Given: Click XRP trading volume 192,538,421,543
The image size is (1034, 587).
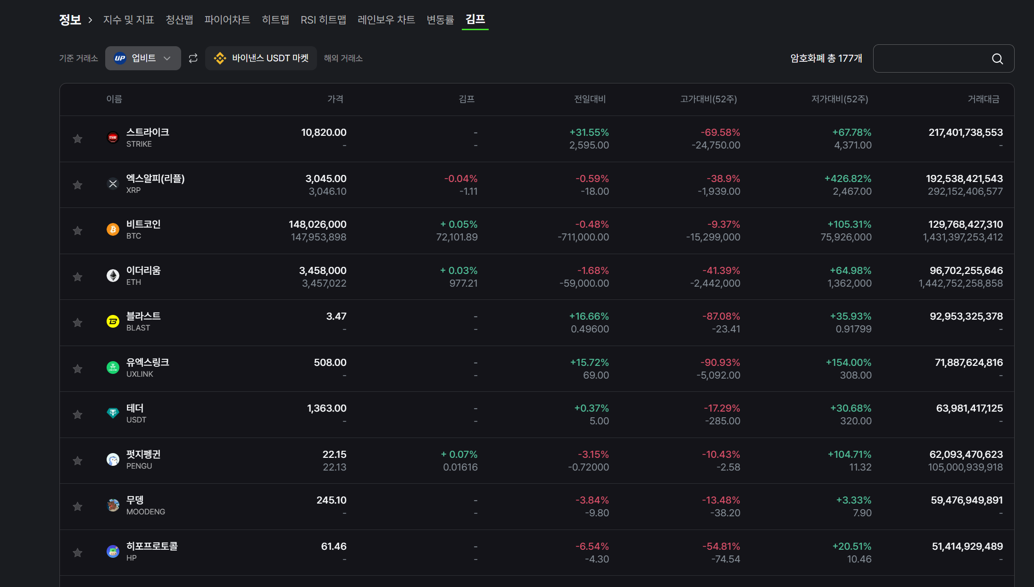Looking at the screenshot, I should click(x=964, y=179).
